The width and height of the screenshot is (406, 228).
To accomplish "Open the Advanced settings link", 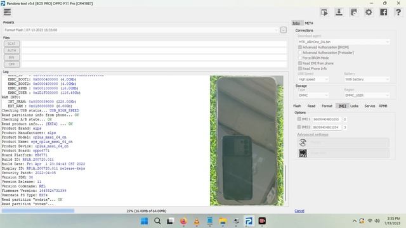I will 313,134.
